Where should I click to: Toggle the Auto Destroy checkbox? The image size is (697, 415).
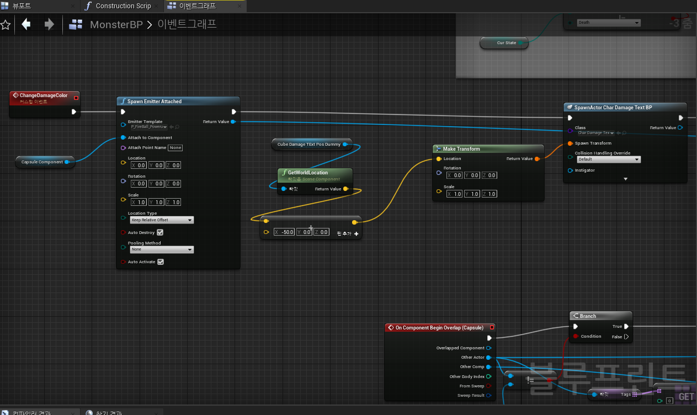click(160, 232)
